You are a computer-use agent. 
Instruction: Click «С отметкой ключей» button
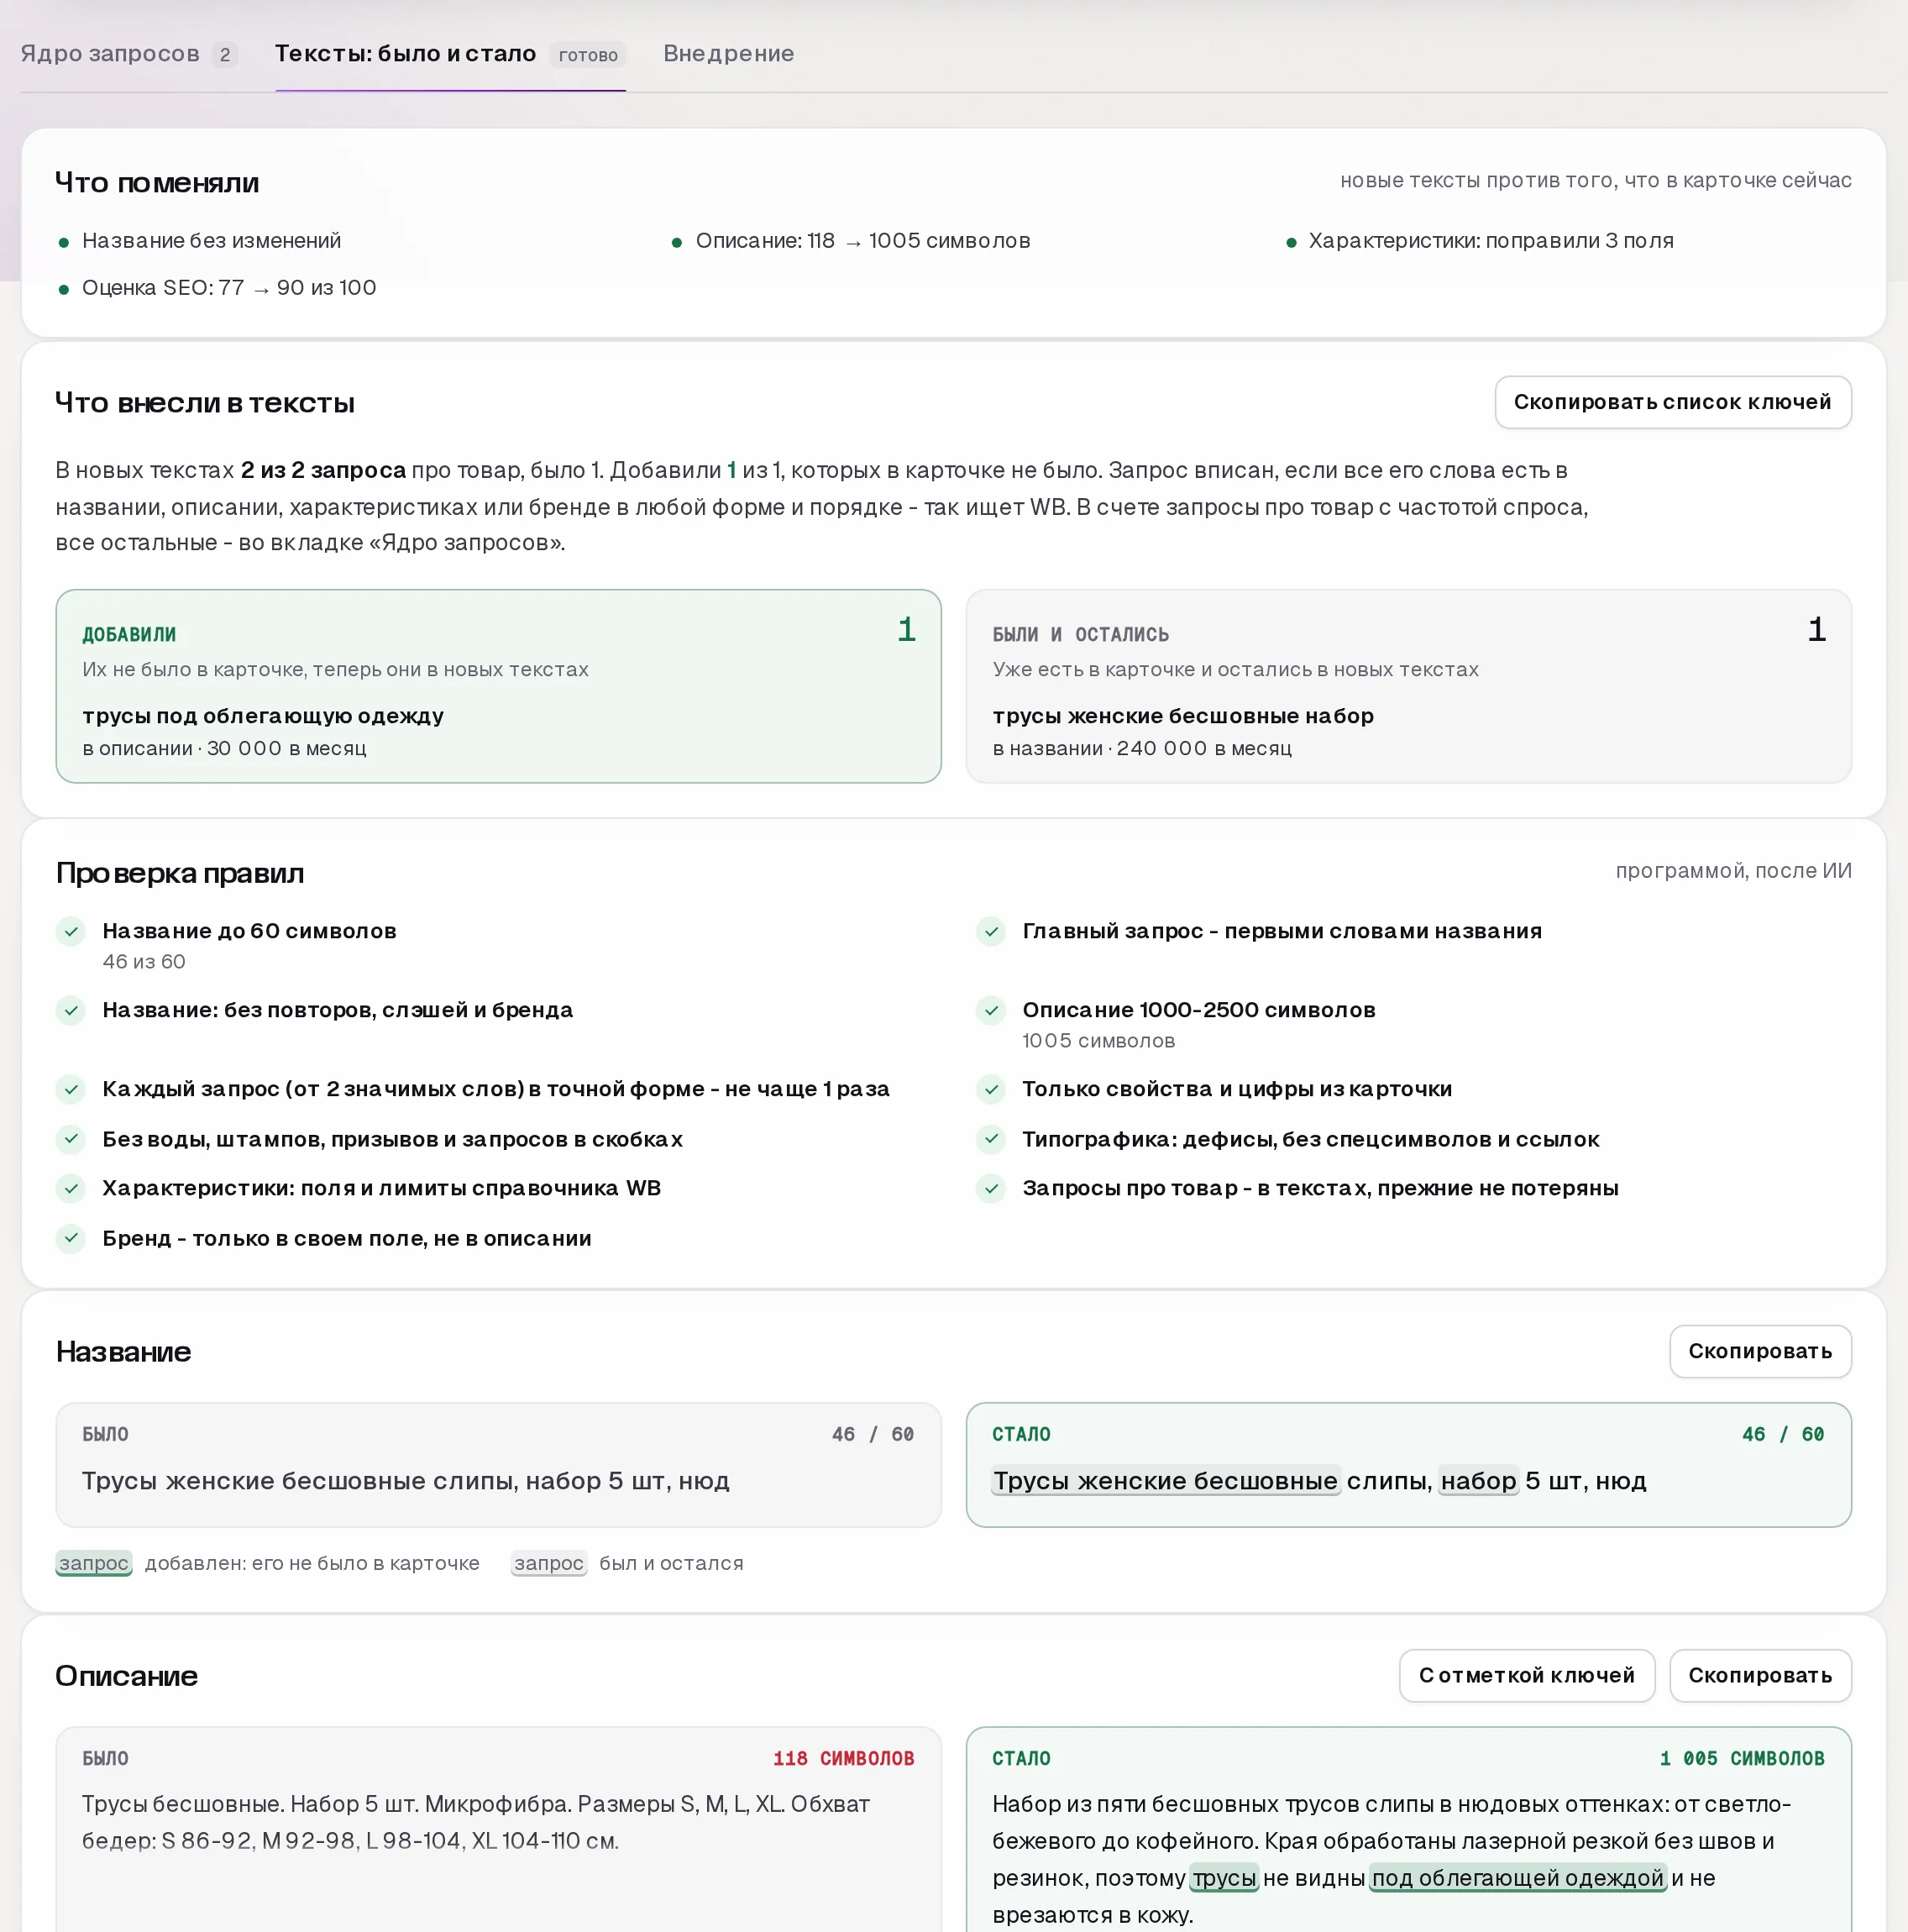pos(1527,1675)
